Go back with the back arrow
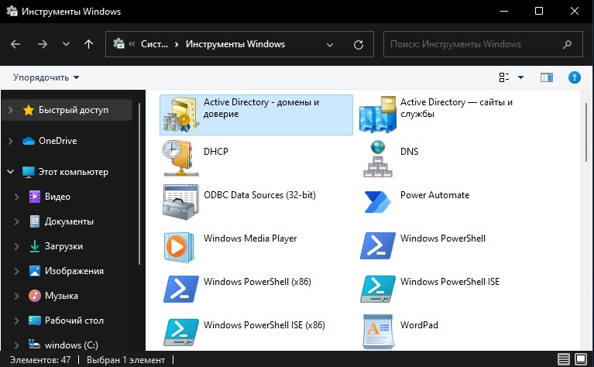The image size is (594, 367). coord(15,44)
